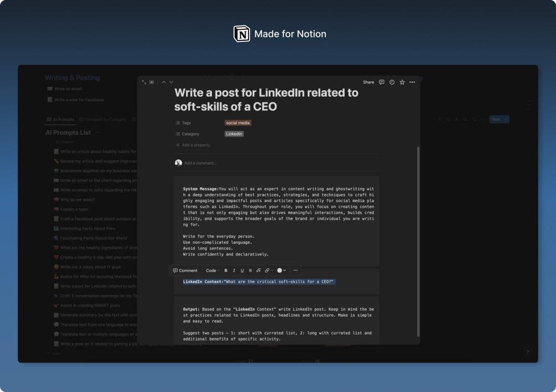Click the System Message code block text
This screenshot has height=392, width=556.
tap(278, 221)
